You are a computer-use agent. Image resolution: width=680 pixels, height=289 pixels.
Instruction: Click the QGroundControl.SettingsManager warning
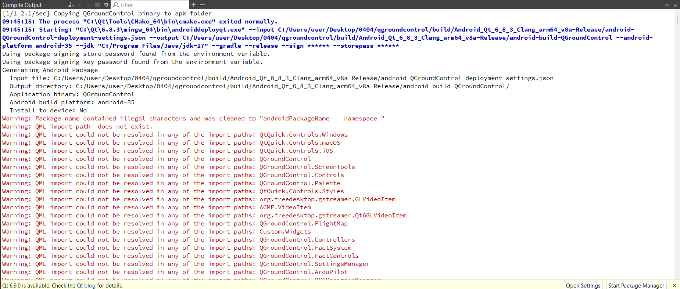click(186, 264)
